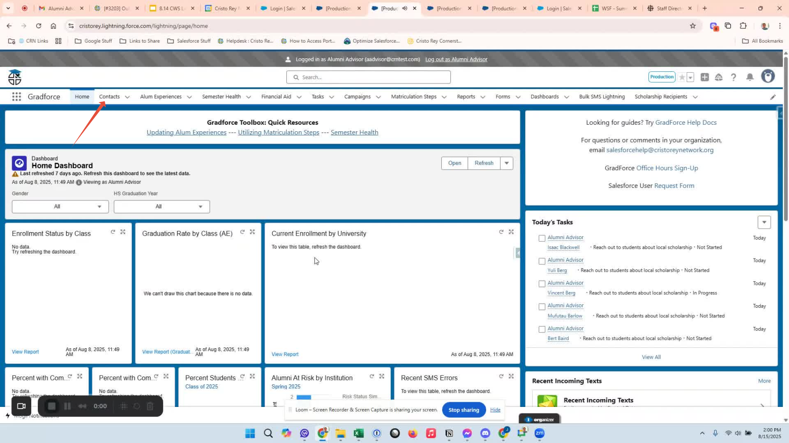Mute the active browser tab's audio

405,8
